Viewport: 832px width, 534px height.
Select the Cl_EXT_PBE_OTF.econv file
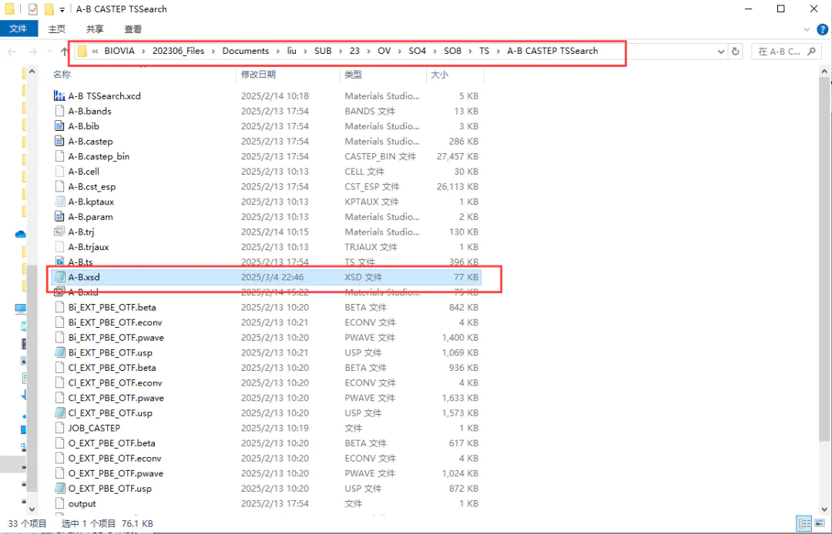(115, 383)
